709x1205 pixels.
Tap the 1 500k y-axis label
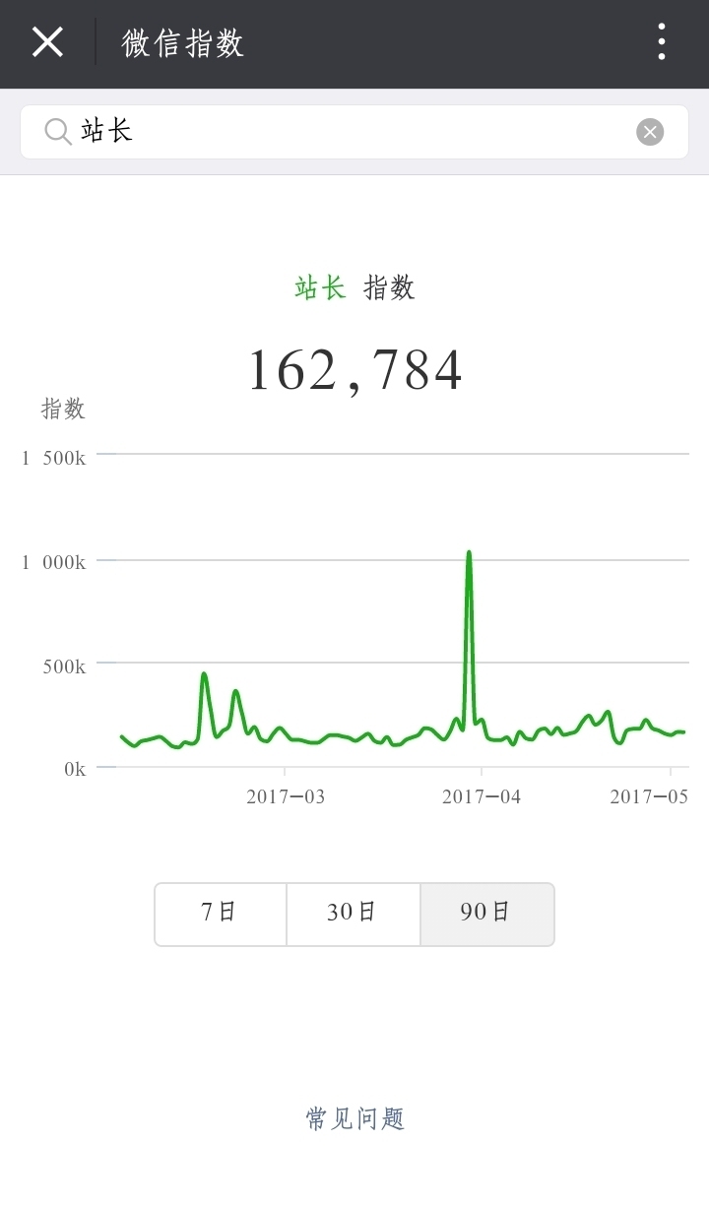point(54,458)
